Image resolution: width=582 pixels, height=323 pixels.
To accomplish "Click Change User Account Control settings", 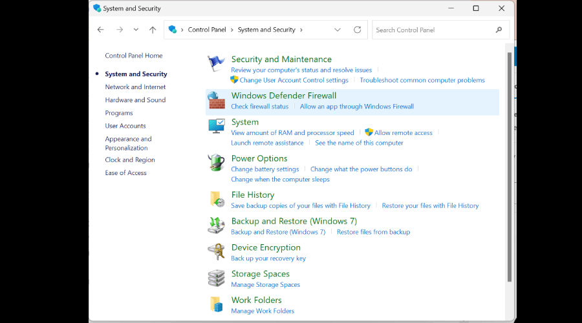I will 294,80.
